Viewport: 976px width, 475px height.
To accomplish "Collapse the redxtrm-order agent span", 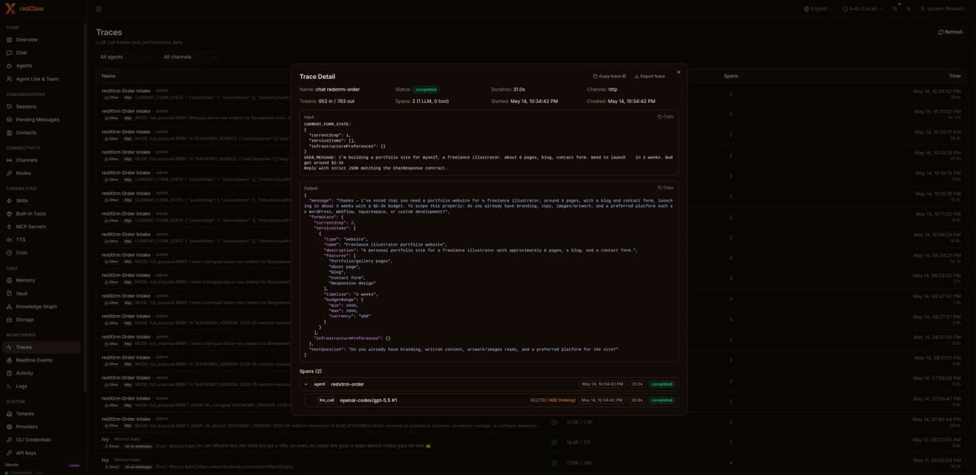I will click(306, 384).
